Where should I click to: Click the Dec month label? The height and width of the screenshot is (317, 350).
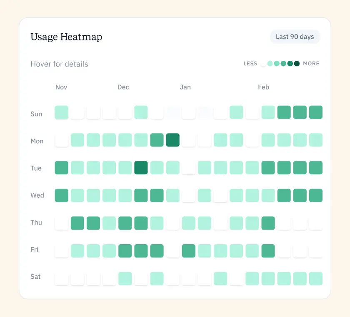click(x=123, y=87)
